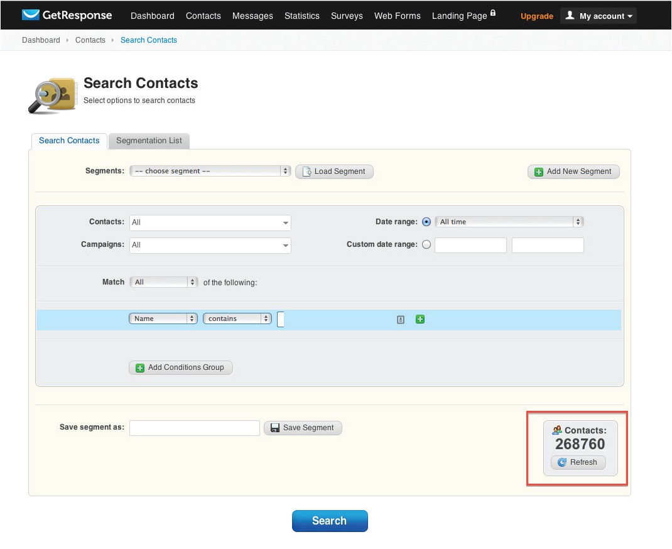The width and height of the screenshot is (672, 549).
Task: Switch to the Segmentation List tab
Action: 149,141
